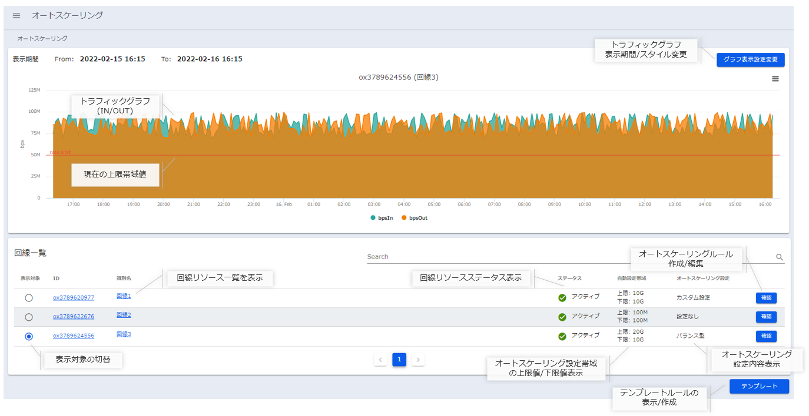Screen dimensions: 809x416
Task: Open the テンプレート button
Action: 758,386
